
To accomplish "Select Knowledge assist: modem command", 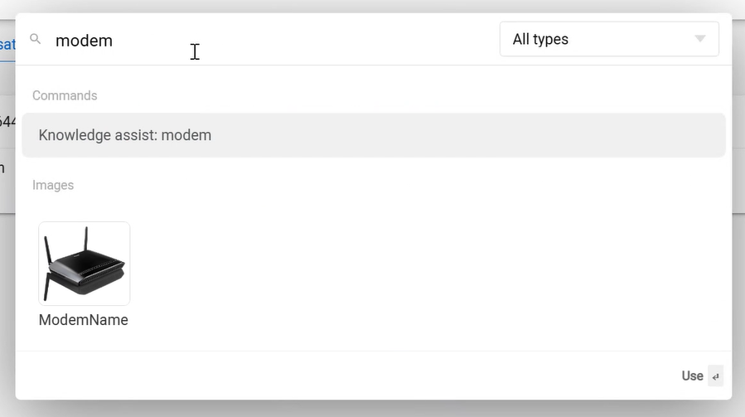I will (374, 135).
